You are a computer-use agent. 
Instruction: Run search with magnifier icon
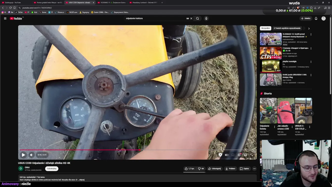[x=197, y=18]
